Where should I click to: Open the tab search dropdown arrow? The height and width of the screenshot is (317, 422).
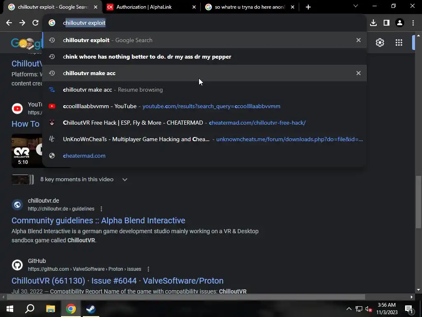tap(356, 6)
